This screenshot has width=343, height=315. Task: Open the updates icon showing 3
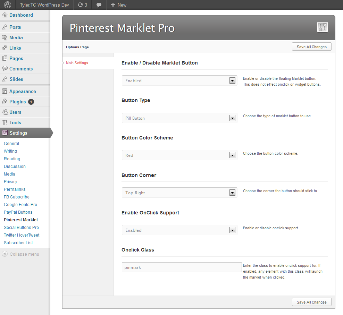(x=80, y=5)
